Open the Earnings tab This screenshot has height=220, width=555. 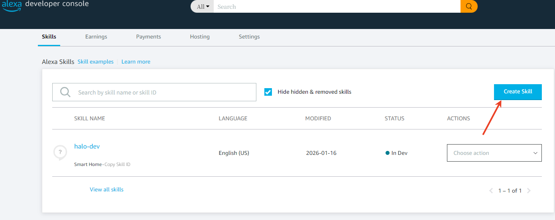(x=96, y=37)
